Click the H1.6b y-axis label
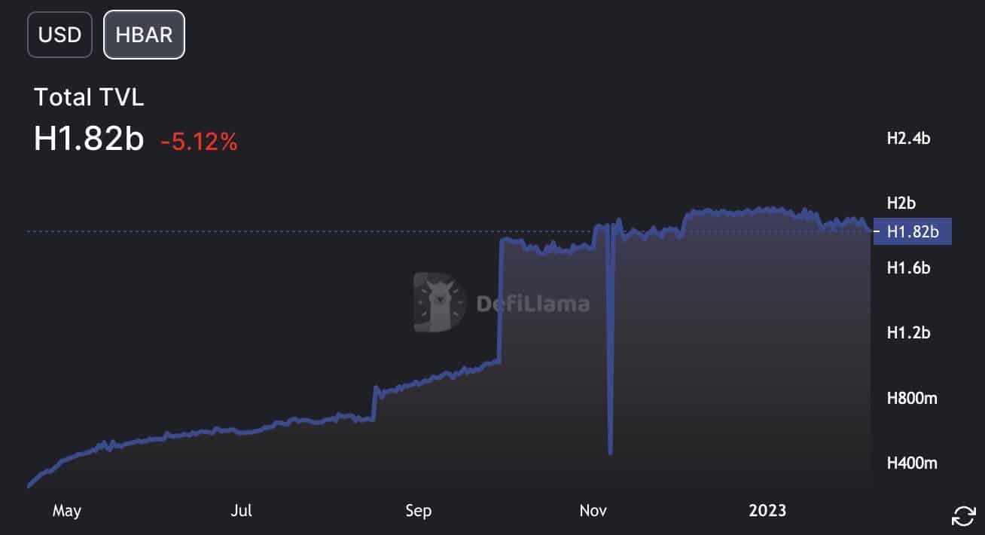 pos(908,268)
